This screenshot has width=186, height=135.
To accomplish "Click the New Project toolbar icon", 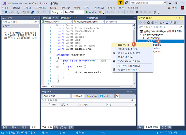I will (18, 12).
